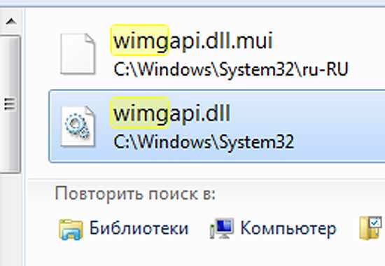The image size is (385, 266).
Task: Click the scrollbar up arrow
Action: tap(10, 22)
